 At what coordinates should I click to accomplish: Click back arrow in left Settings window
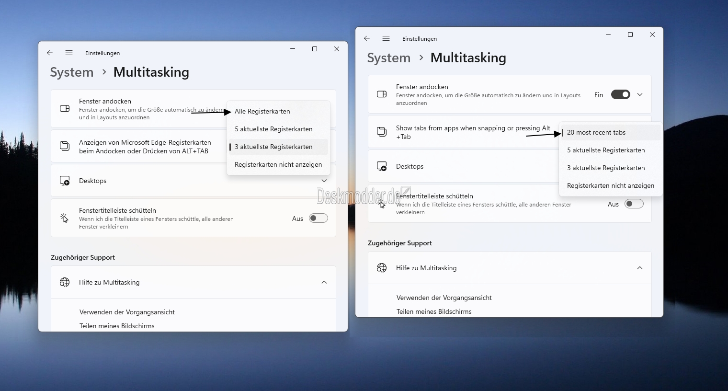50,53
